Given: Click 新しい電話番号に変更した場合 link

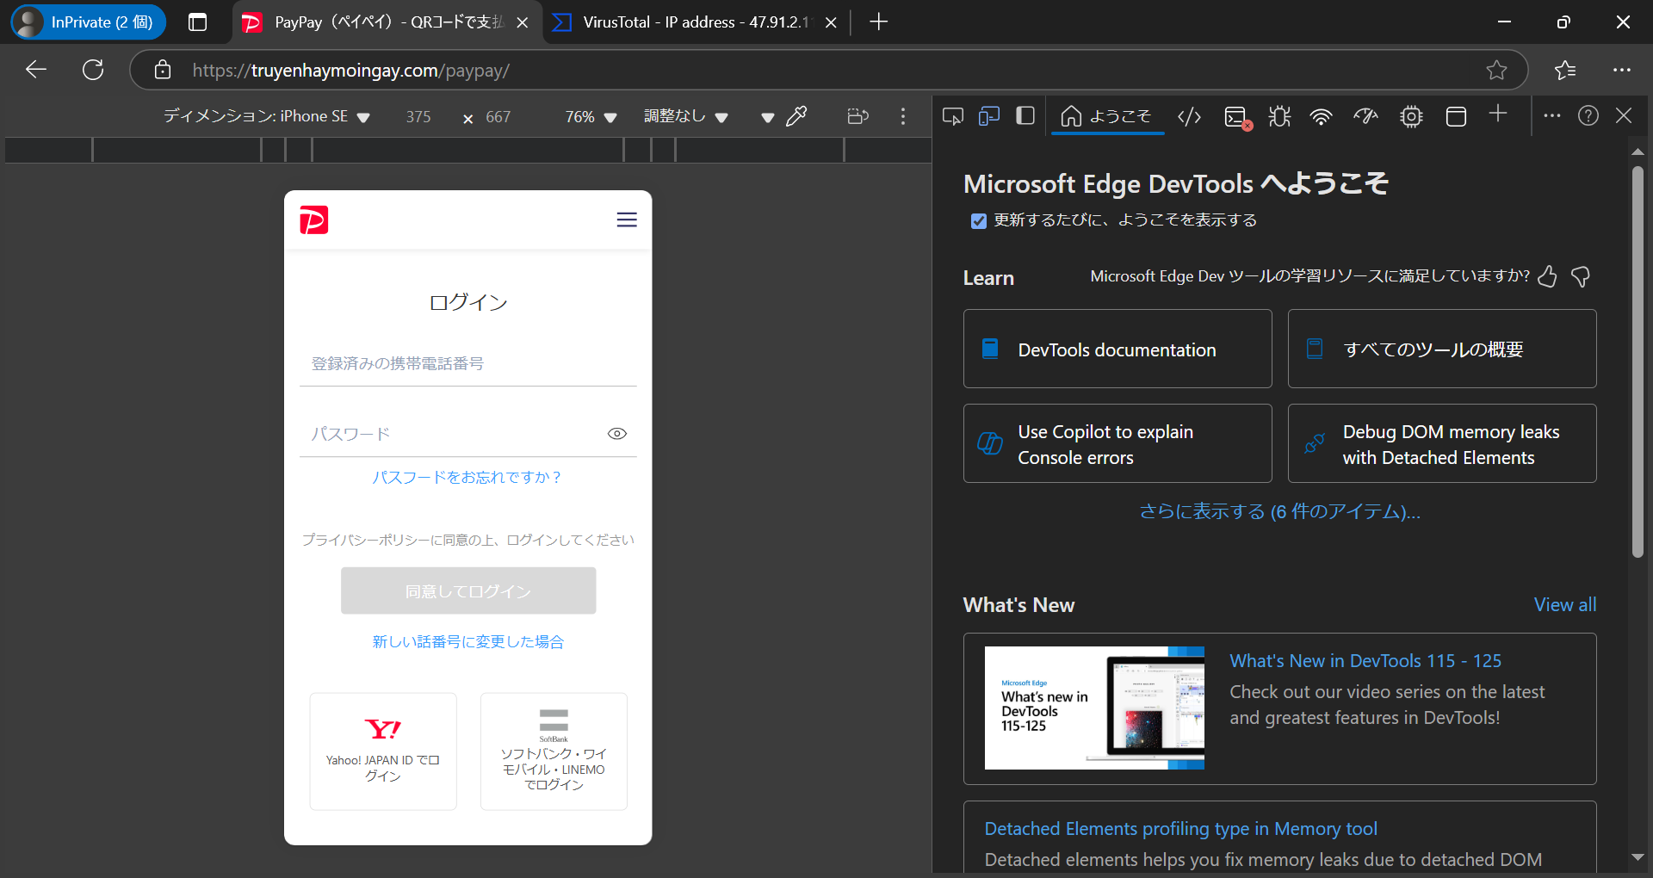Looking at the screenshot, I should [x=467, y=642].
